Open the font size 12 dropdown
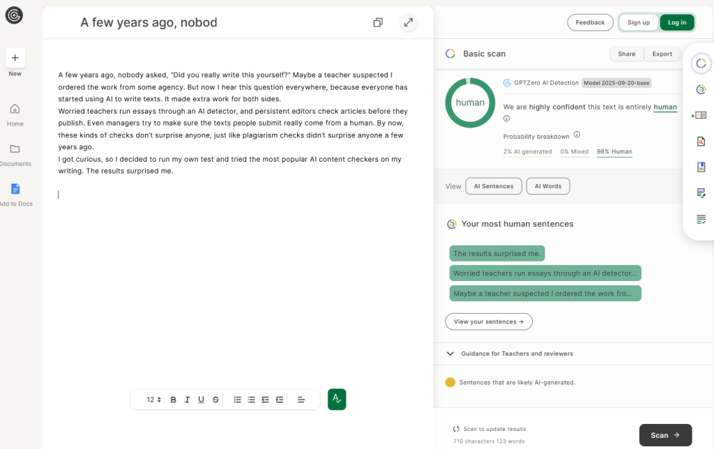The width and height of the screenshot is (714, 449). [x=154, y=399]
